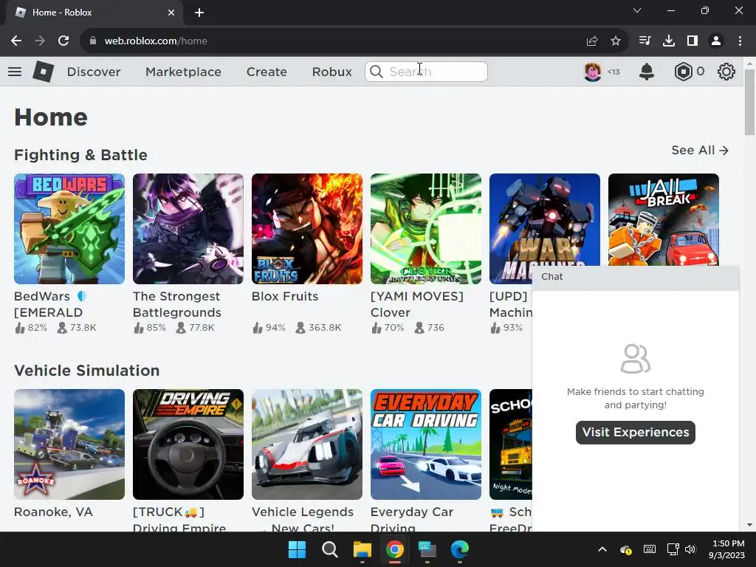
Task: Open Blox Fruits title link
Action: (x=285, y=296)
